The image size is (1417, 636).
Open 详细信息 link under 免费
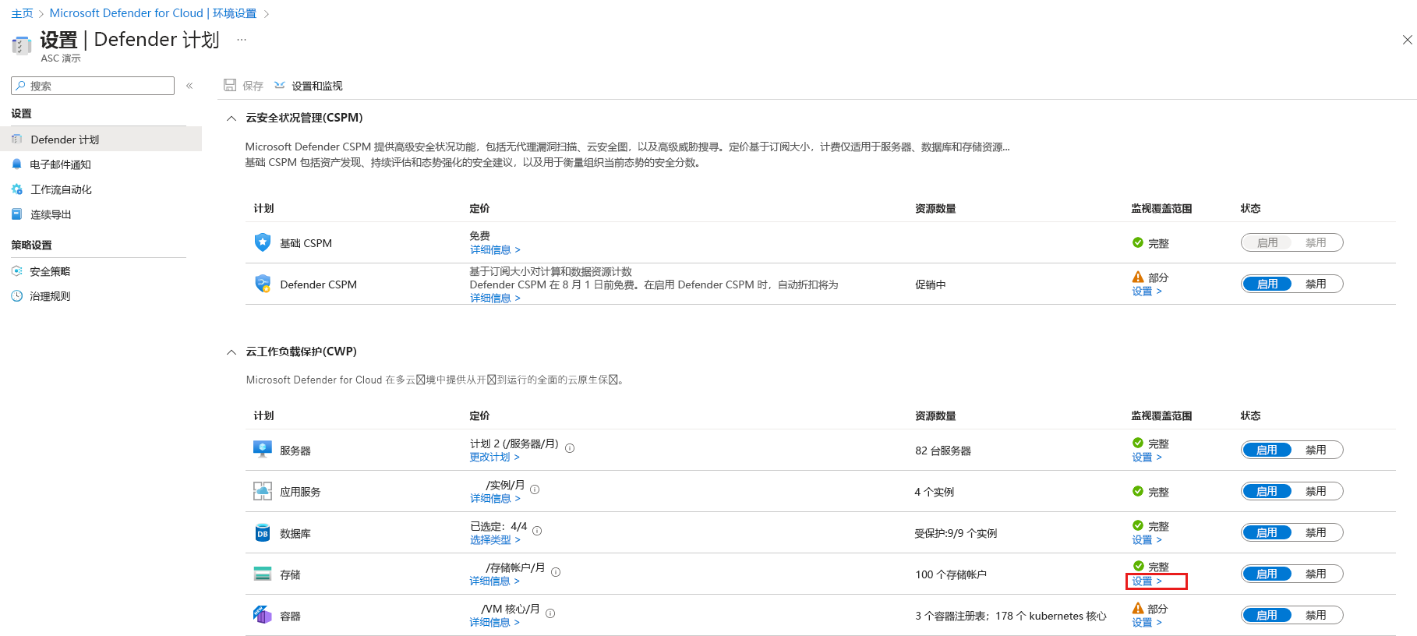pos(495,249)
